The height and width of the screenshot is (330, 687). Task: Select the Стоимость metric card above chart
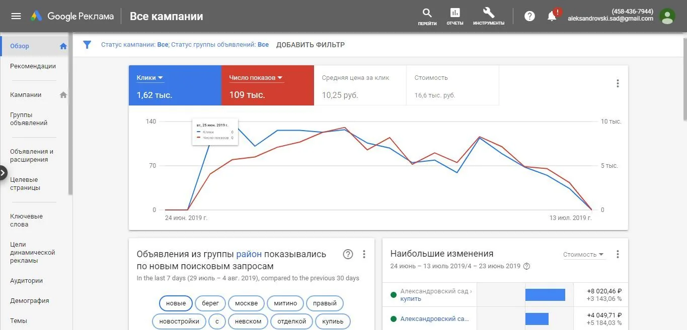pyautogui.click(x=452, y=85)
